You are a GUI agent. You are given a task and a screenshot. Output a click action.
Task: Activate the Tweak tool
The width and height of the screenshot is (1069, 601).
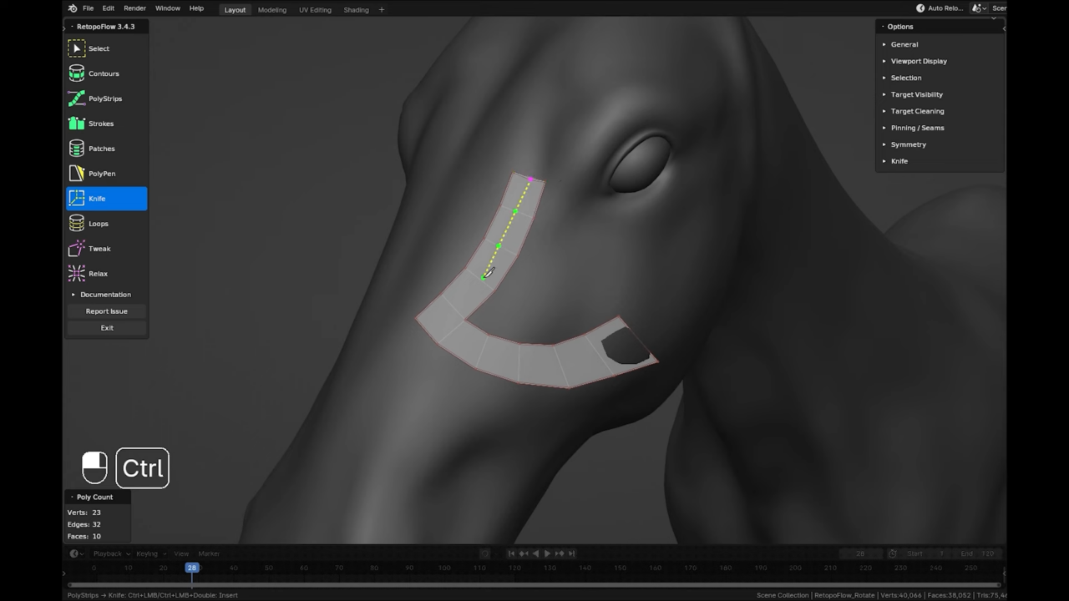(99, 248)
